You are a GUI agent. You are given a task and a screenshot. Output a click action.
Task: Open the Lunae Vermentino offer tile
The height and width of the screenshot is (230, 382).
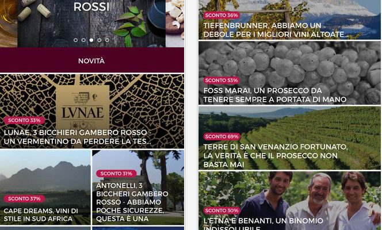pyautogui.click(x=92, y=111)
